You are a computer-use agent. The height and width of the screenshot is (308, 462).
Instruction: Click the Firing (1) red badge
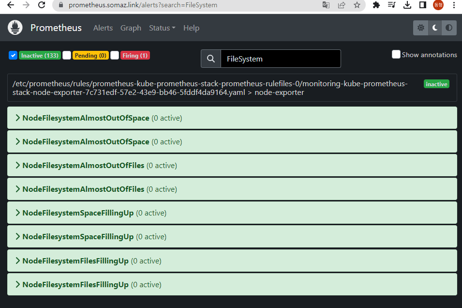(135, 56)
